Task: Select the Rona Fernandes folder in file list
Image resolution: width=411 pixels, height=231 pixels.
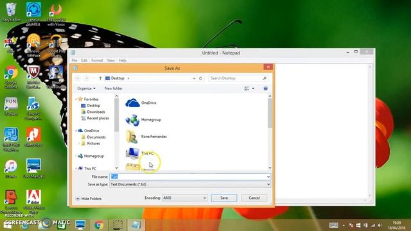Action: point(146,137)
